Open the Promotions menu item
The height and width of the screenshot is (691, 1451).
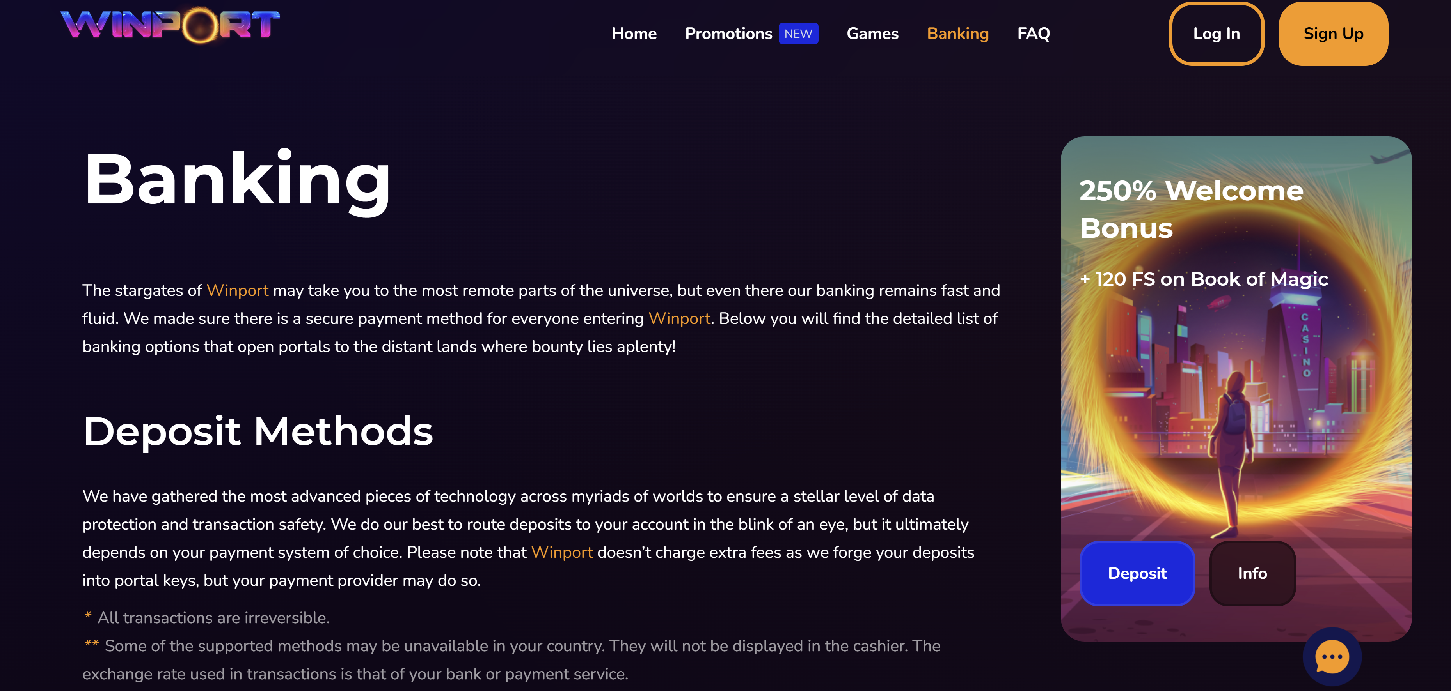(728, 34)
